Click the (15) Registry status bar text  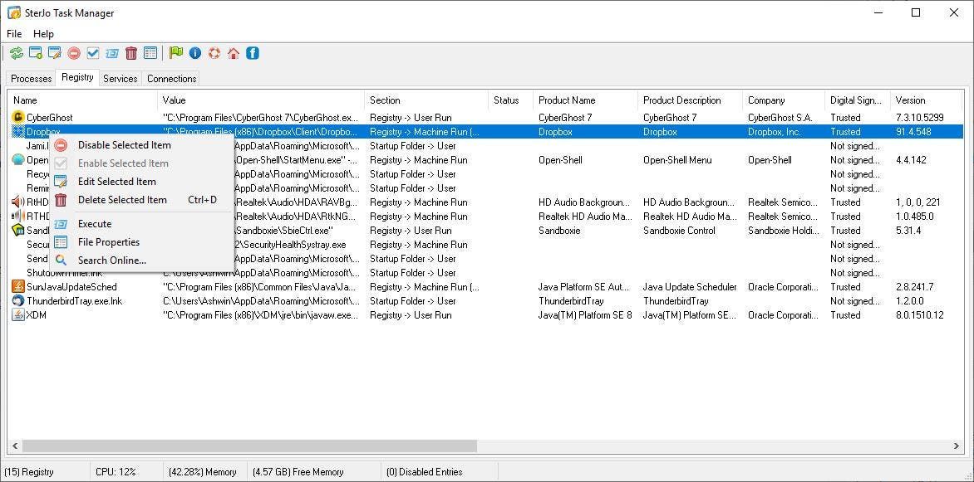click(29, 472)
